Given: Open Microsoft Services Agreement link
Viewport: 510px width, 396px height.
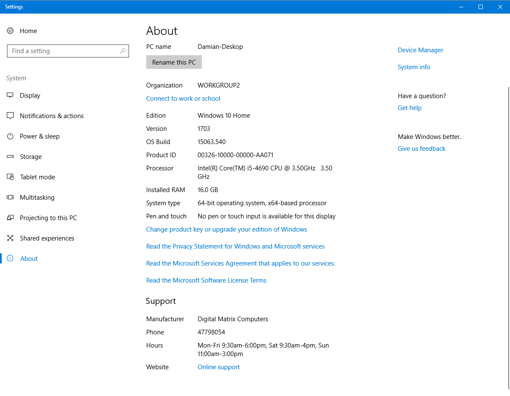Looking at the screenshot, I should (x=240, y=263).
